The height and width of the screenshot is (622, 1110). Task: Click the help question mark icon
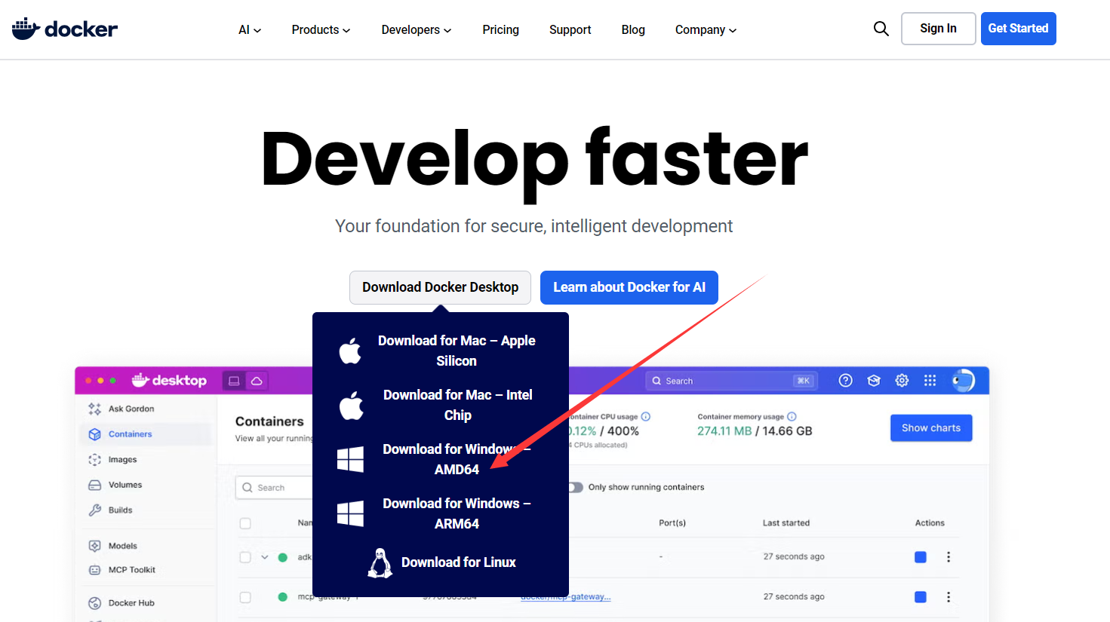click(x=846, y=381)
